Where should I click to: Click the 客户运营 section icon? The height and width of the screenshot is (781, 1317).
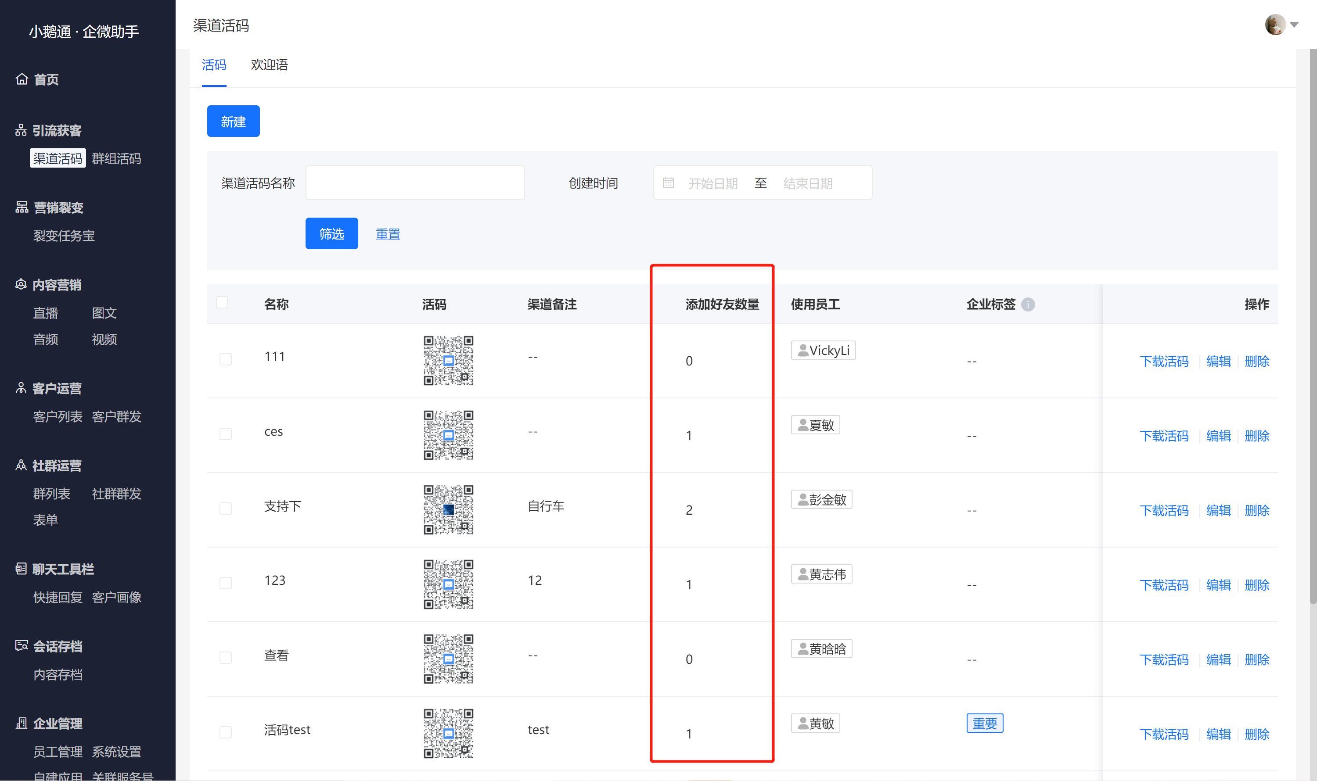(x=21, y=388)
